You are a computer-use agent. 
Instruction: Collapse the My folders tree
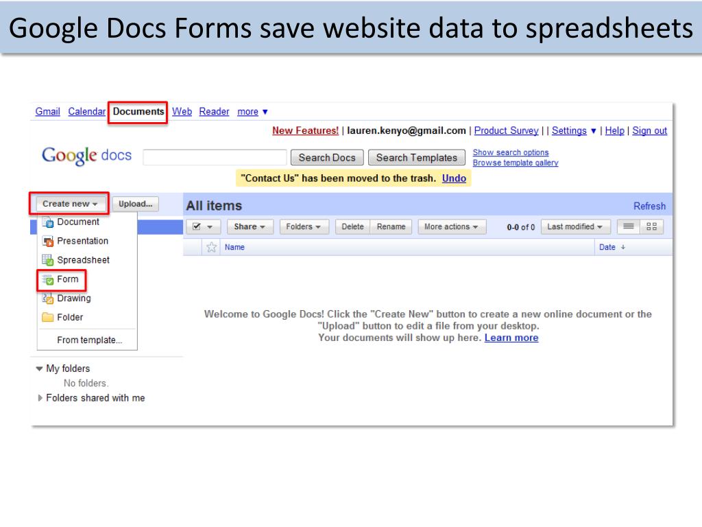pyautogui.click(x=39, y=368)
